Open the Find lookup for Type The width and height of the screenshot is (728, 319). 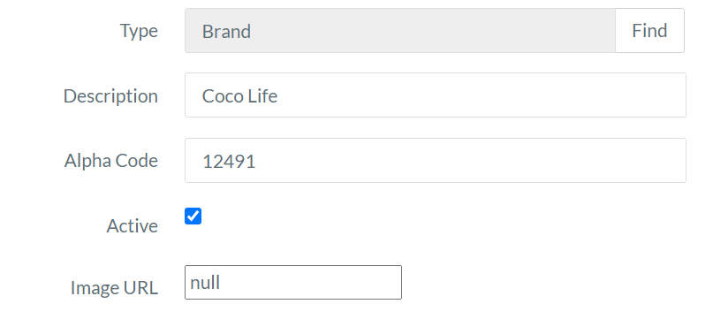tap(649, 31)
